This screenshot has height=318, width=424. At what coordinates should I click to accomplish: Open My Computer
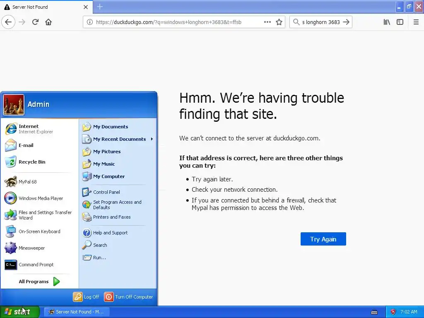[118, 176]
